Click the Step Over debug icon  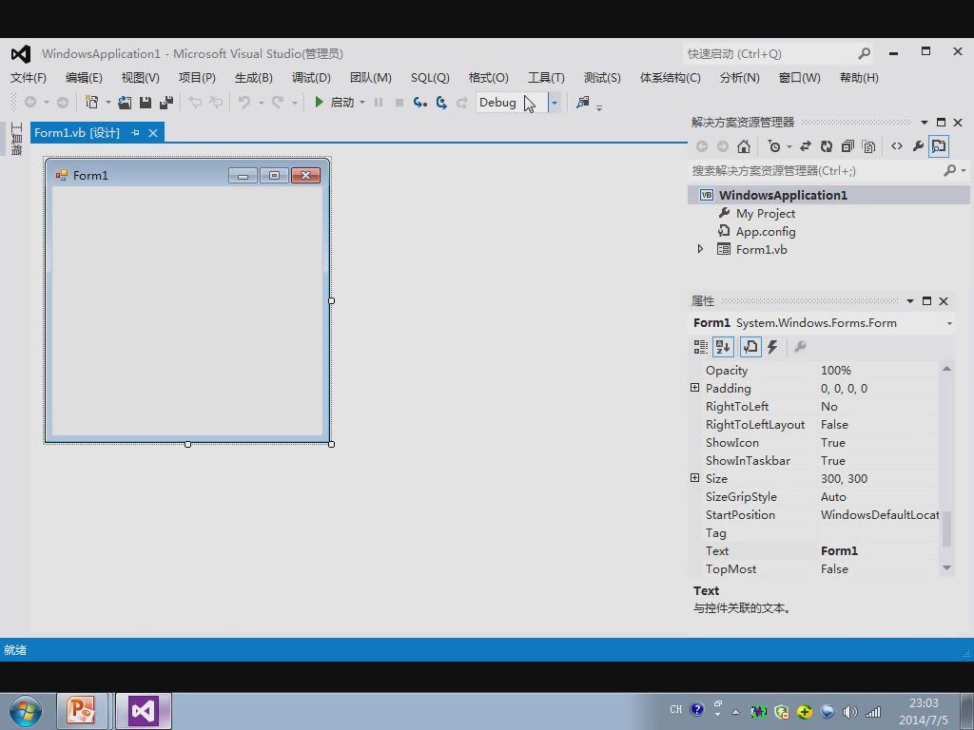[x=441, y=103]
